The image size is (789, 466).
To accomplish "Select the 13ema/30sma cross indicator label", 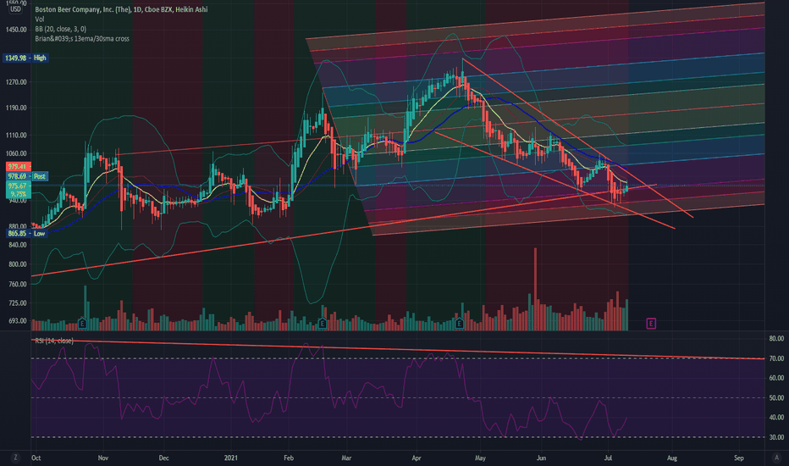I will (81, 38).
